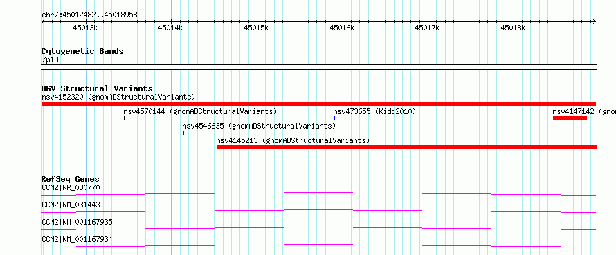The width and height of the screenshot is (616, 255).
Task: Open the nsv473655 (Kidd2010) label
Action: pos(374,111)
